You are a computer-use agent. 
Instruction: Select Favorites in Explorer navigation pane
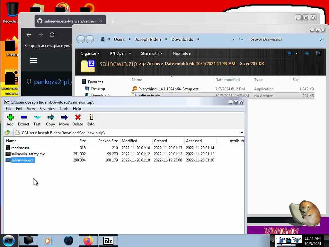(x=93, y=82)
